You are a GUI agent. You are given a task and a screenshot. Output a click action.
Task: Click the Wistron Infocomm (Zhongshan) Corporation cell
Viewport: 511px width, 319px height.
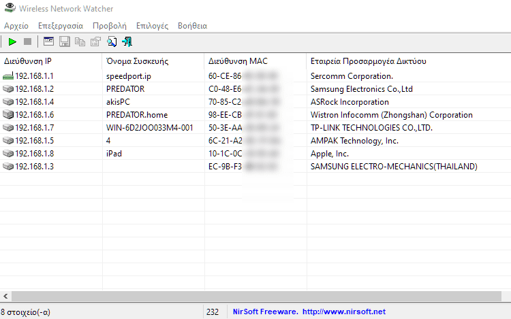click(x=391, y=115)
